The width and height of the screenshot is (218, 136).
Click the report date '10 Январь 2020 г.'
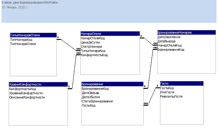click(15, 7)
